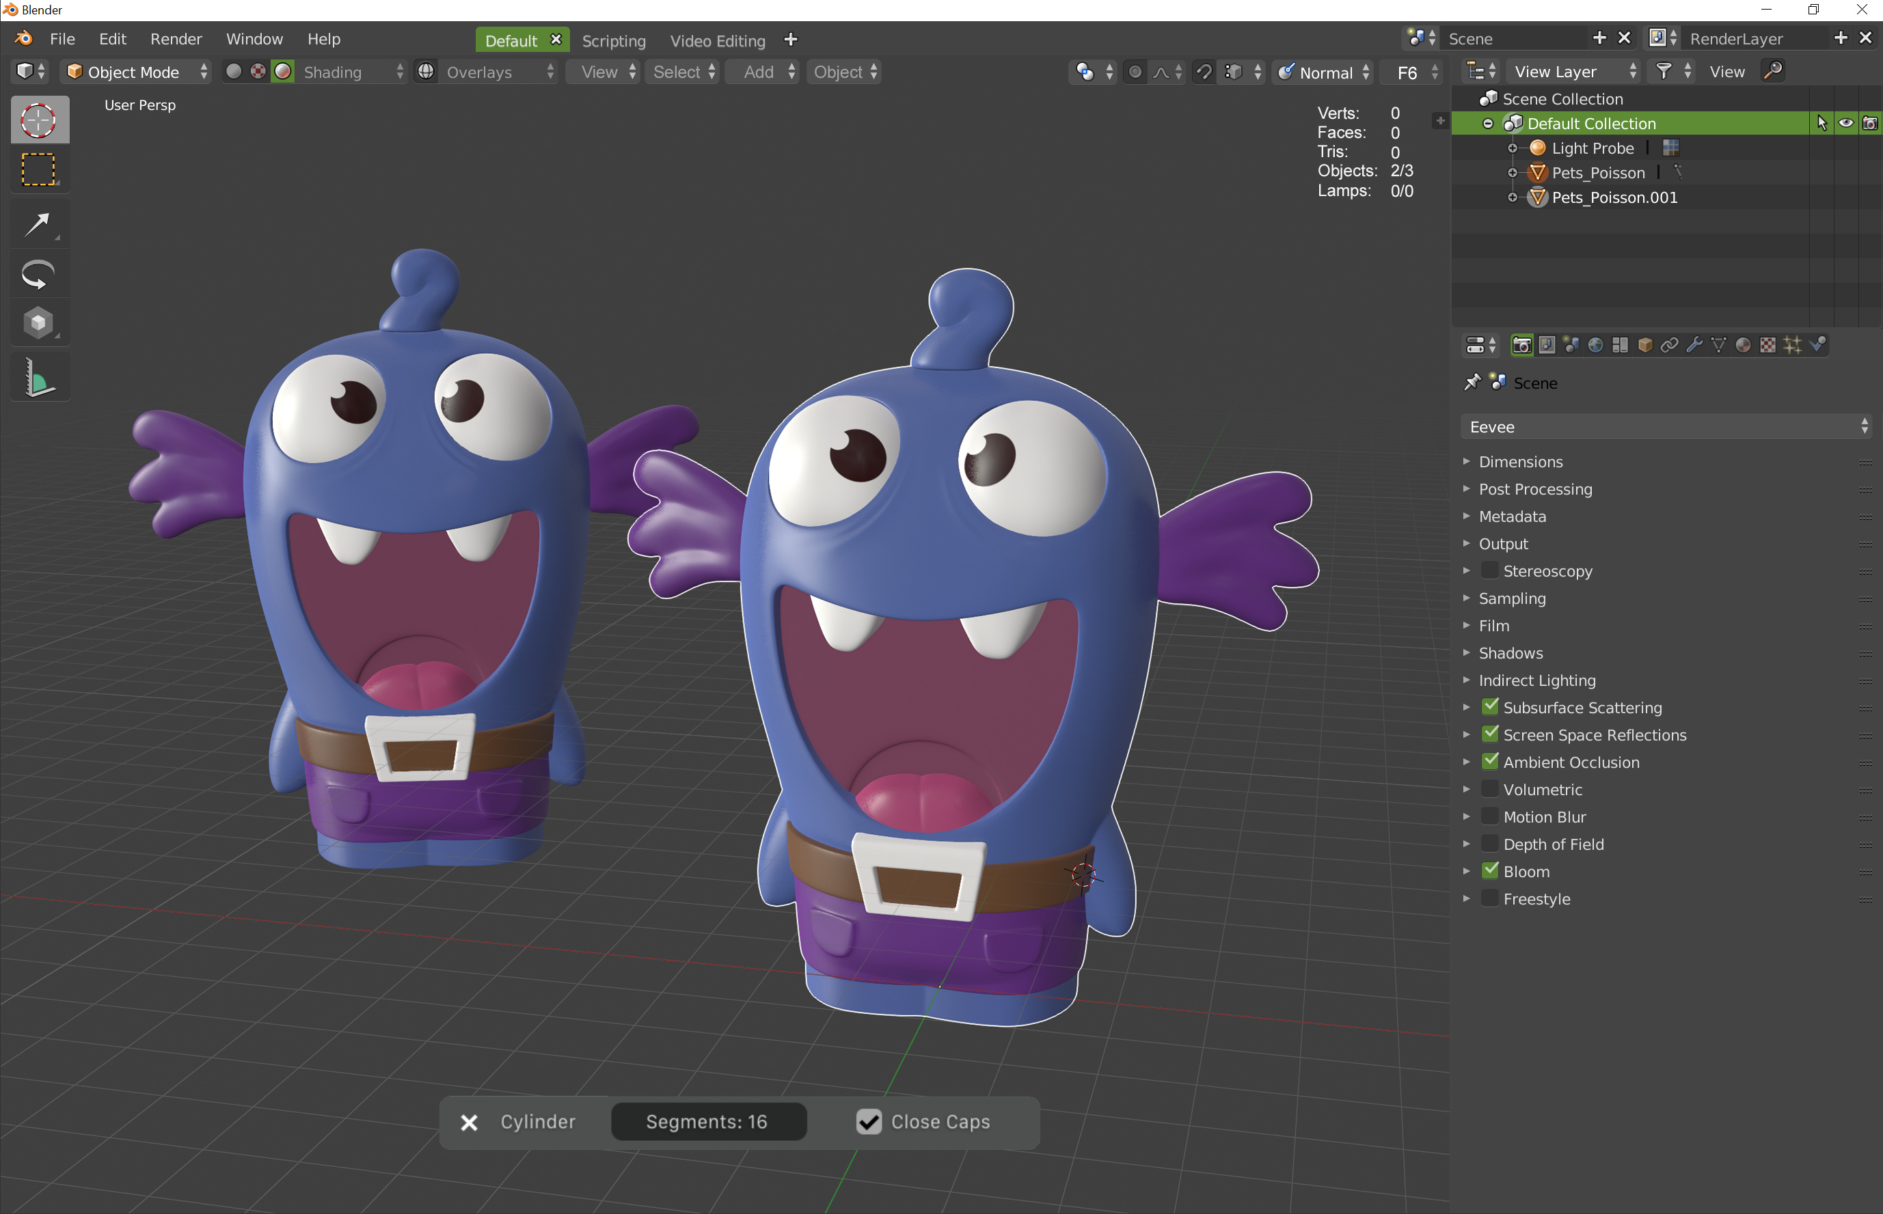1883x1214 pixels.
Task: Toggle Default Collection render camera icon
Action: click(1869, 123)
